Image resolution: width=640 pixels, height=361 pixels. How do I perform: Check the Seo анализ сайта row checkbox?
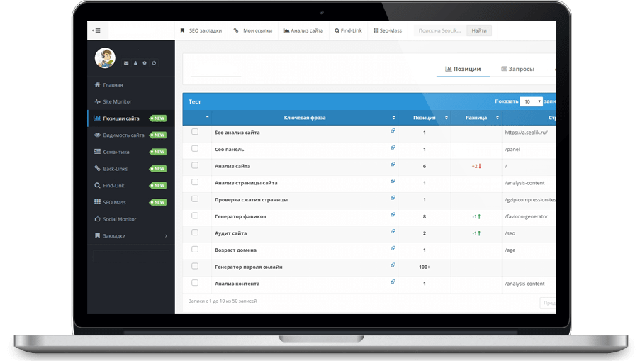pos(195,131)
